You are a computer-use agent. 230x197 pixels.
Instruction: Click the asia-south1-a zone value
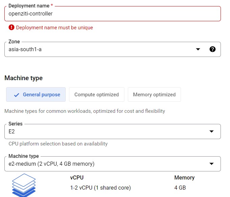click(25, 50)
